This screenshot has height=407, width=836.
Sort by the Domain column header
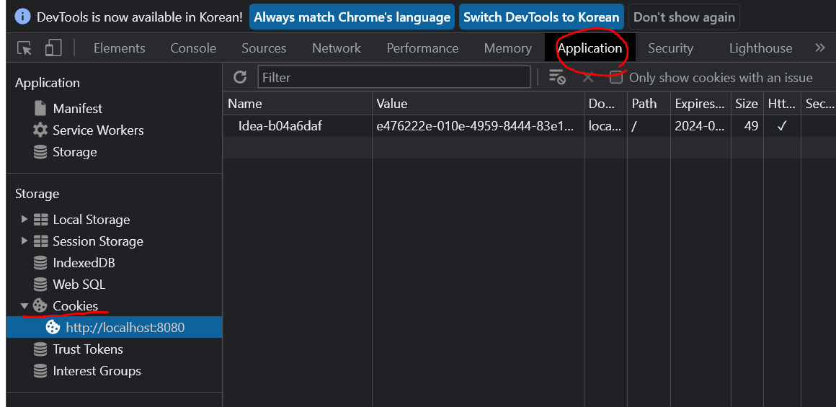pyautogui.click(x=605, y=103)
